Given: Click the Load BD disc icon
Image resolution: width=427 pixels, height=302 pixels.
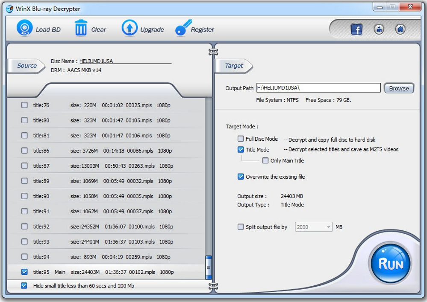Looking at the screenshot, I should pos(24,28).
